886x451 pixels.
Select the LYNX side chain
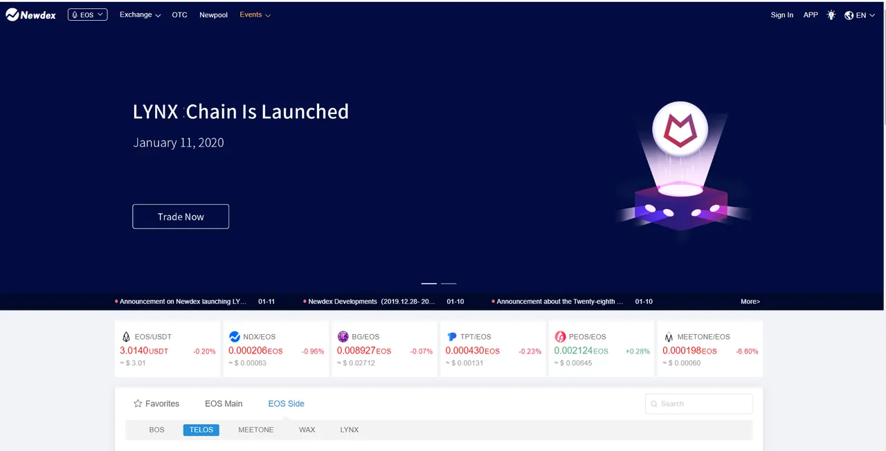coord(350,430)
